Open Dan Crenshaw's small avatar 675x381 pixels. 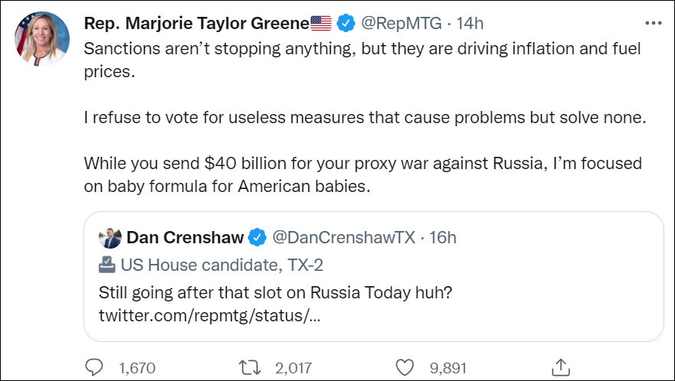tap(110, 238)
